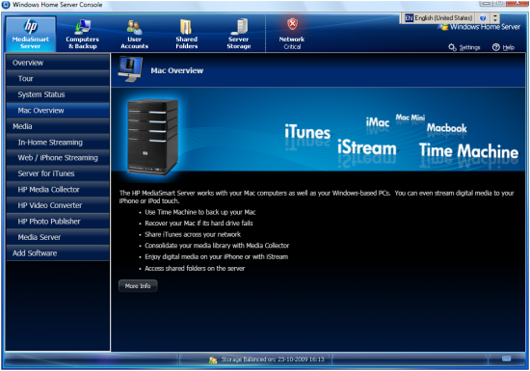530x371 pixels.
Task: Select Overview in the sidebar
Action: (58, 63)
